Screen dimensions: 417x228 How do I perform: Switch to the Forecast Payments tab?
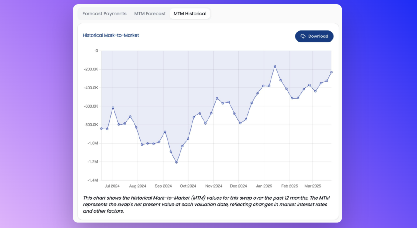104,14
